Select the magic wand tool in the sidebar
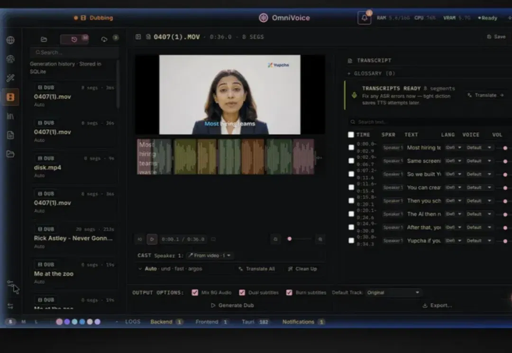 pos(10,78)
